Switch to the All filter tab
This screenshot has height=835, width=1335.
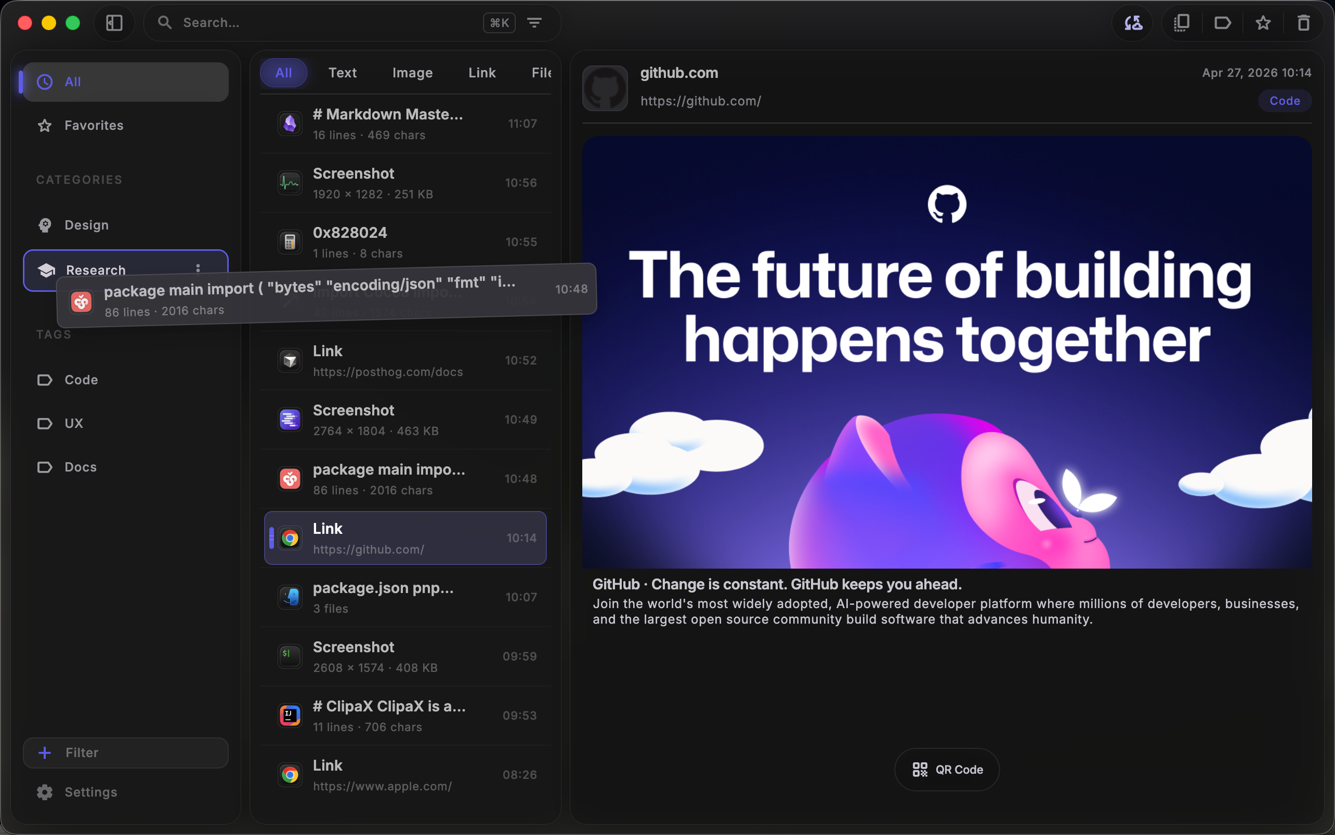[x=284, y=73]
